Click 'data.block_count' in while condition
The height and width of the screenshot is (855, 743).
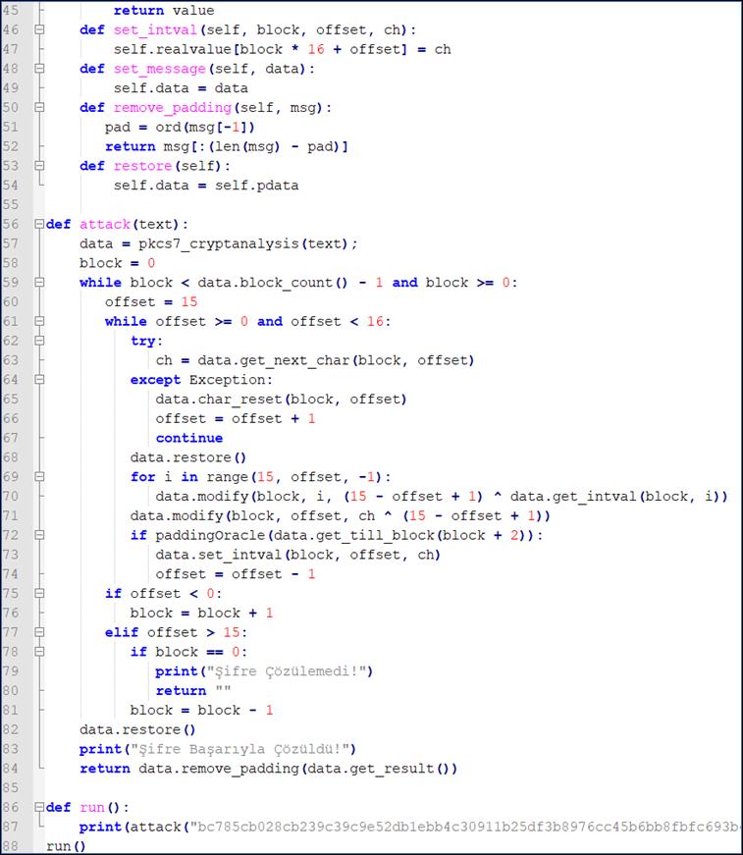[265, 283]
